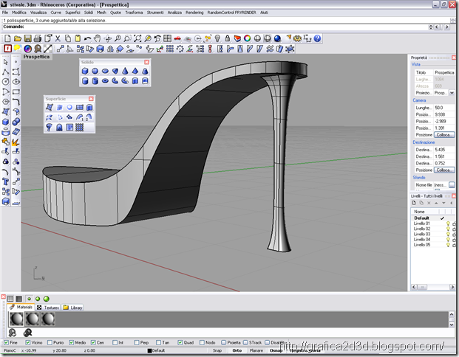Click the Zoom extents icon

[137, 38]
